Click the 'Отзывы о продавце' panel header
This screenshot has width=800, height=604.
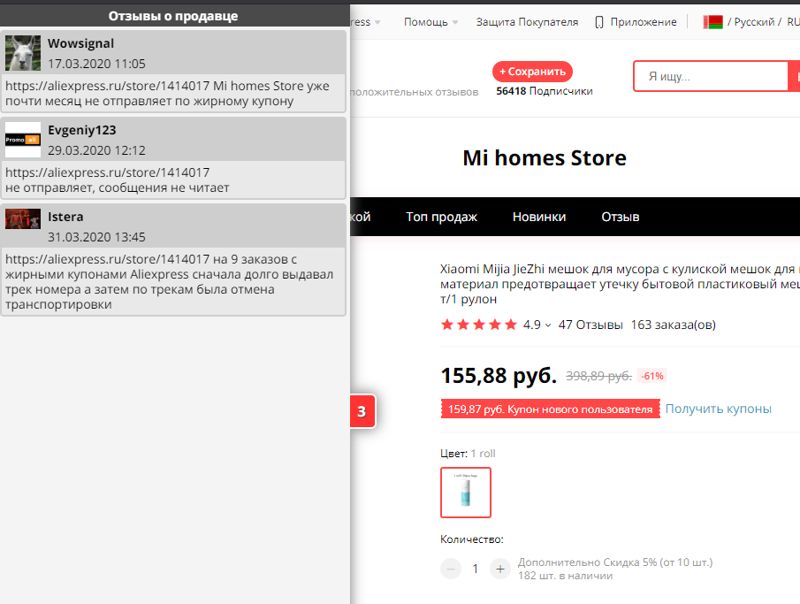[173, 16]
